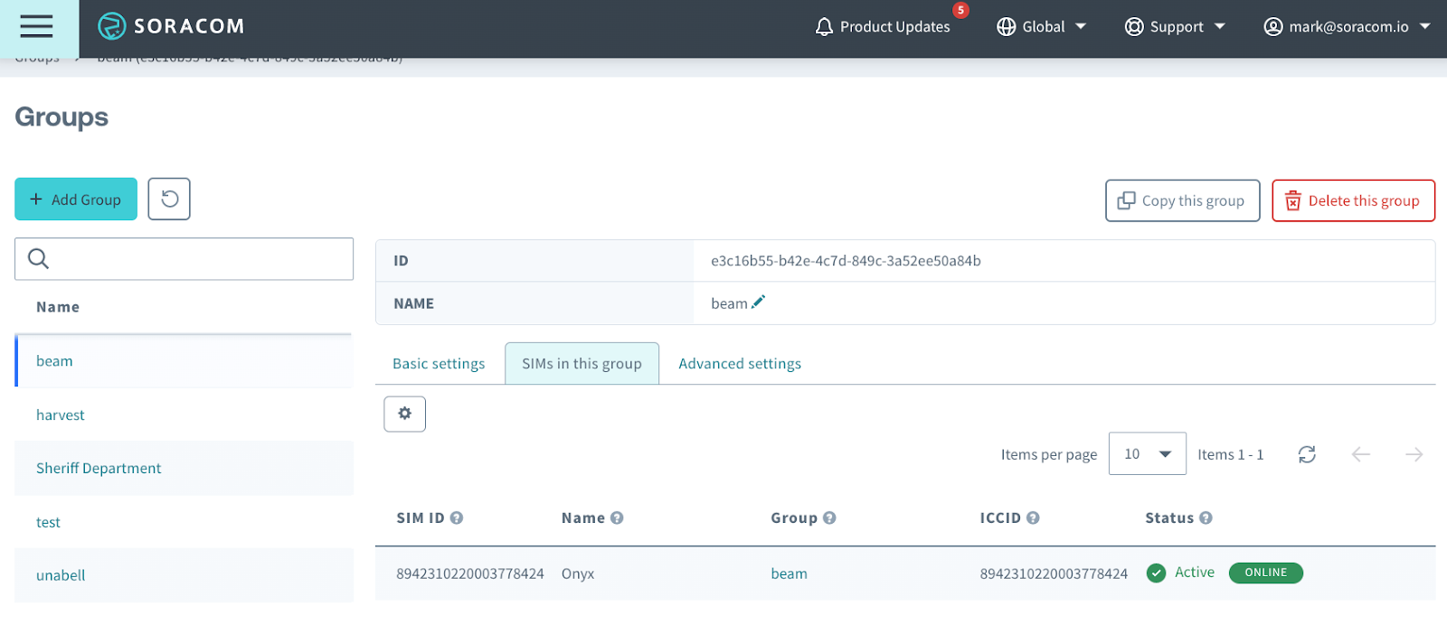Click the magnifier search icon
Image resolution: width=1447 pixels, height=643 pixels.
(x=38, y=258)
